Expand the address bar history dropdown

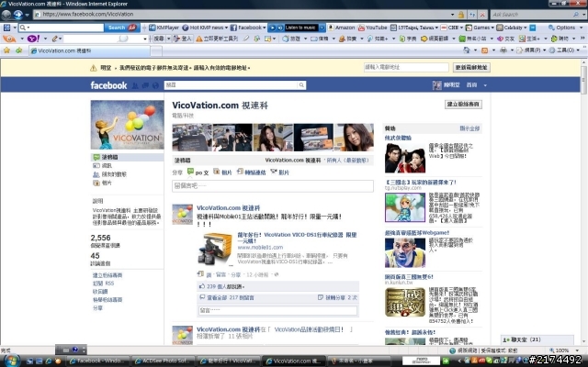(452, 15)
